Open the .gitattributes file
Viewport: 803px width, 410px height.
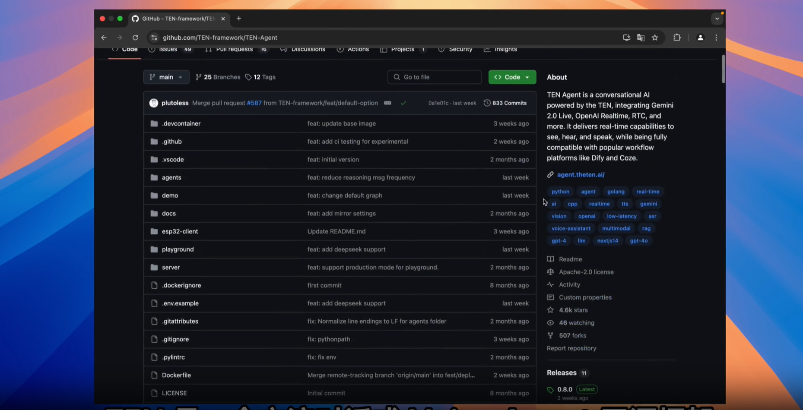(x=180, y=321)
